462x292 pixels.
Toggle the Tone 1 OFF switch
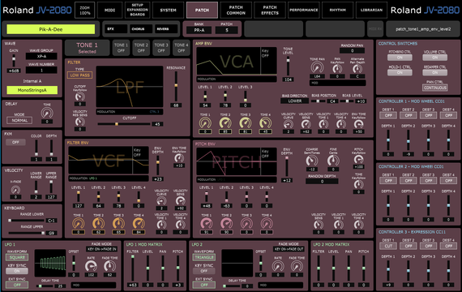coord(121,48)
